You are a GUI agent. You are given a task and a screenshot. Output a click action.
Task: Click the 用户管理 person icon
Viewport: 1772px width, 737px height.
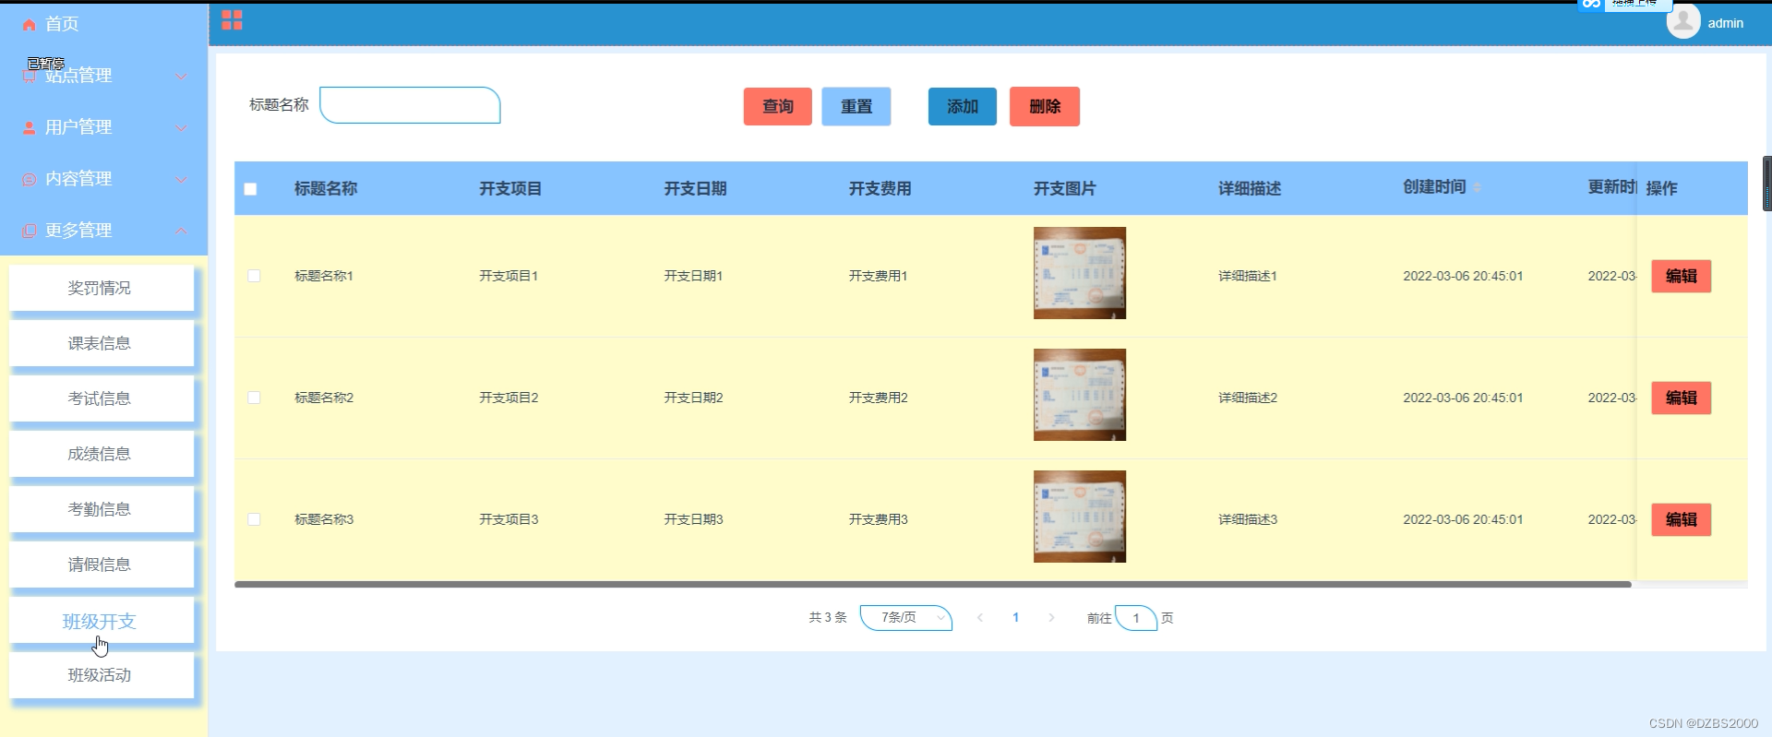click(x=30, y=127)
